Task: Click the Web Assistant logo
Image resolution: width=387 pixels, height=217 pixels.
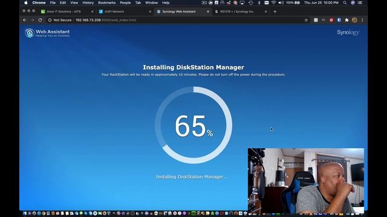Action: pos(47,33)
